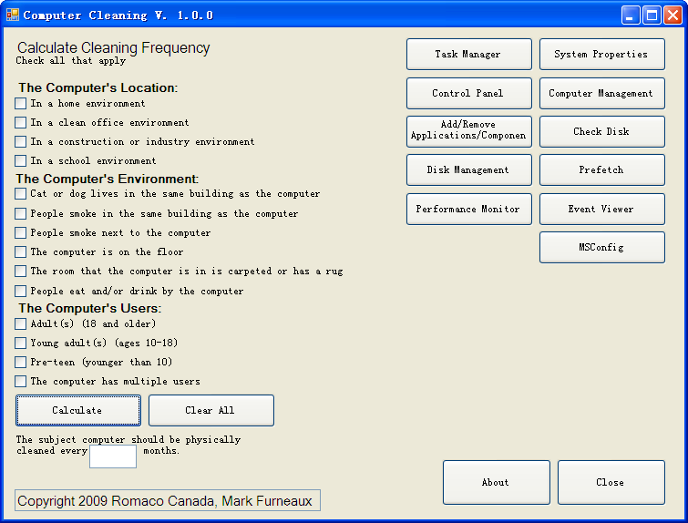The height and width of the screenshot is (523, 688).
Task: Tick 'People smoke next to the computer'
Action: pyautogui.click(x=21, y=233)
